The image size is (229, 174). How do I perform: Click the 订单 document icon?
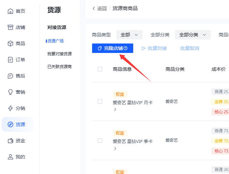tap(10, 60)
